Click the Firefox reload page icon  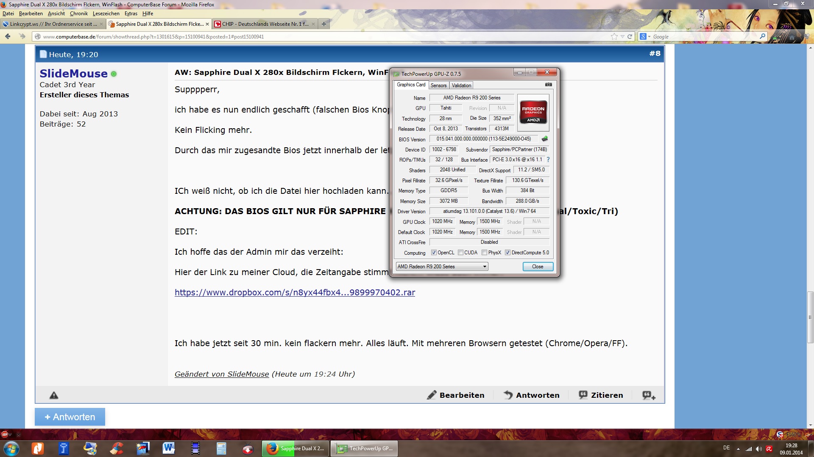tap(630, 36)
